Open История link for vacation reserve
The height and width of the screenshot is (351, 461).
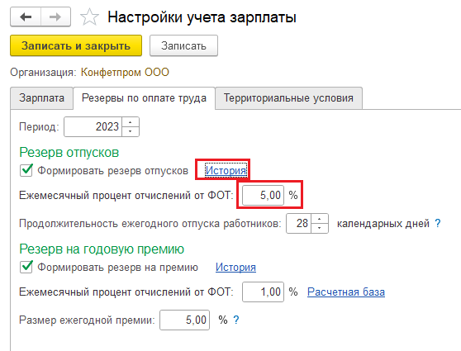(x=226, y=170)
